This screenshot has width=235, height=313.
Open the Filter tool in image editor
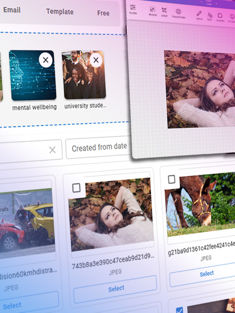click(133, 9)
